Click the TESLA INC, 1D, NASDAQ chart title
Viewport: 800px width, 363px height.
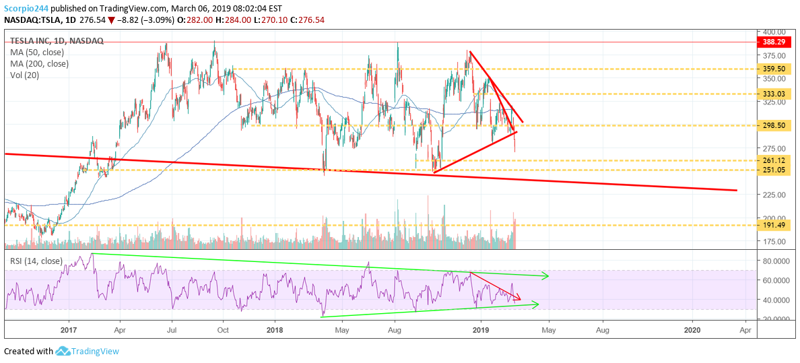57,41
